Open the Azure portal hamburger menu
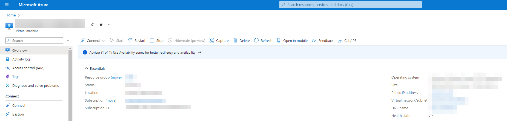The width and height of the screenshot is (507, 121). (x=7, y=5)
